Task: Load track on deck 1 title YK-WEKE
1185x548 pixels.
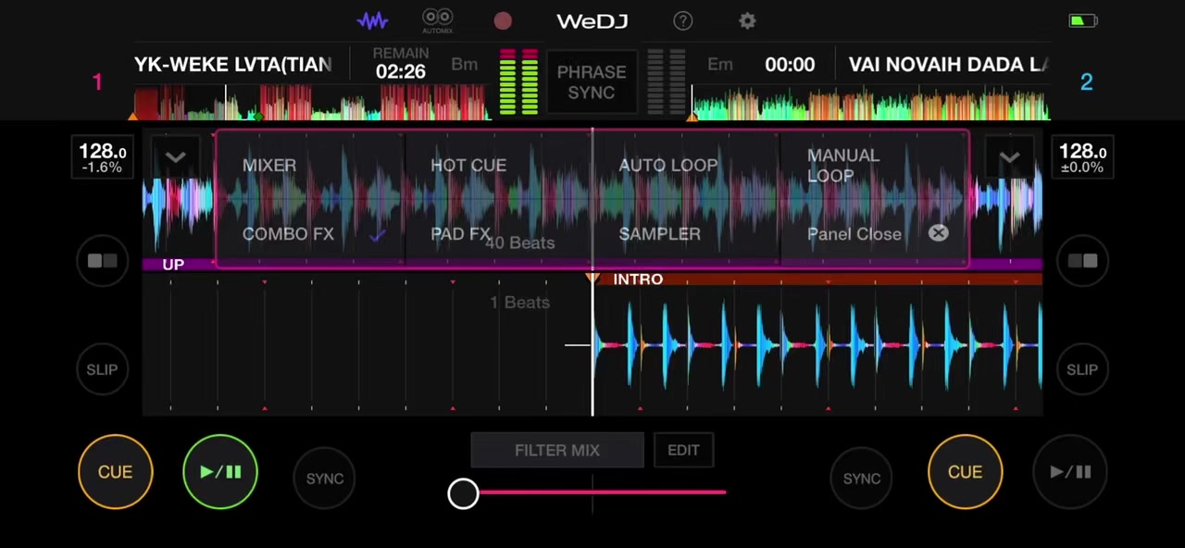Action: pos(232,64)
